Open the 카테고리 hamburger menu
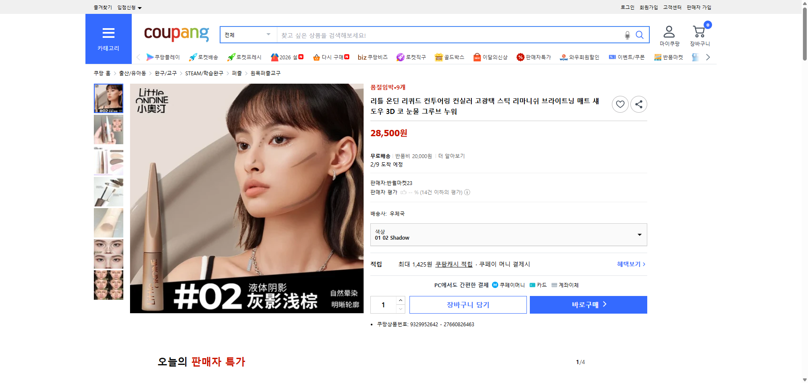Screen dimensions: 808x383 click(108, 34)
